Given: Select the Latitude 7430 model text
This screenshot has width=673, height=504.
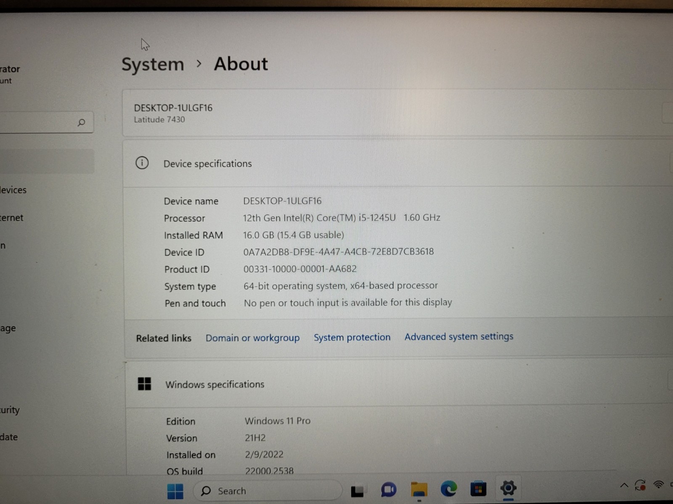Looking at the screenshot, I should [x=159, y=120].
